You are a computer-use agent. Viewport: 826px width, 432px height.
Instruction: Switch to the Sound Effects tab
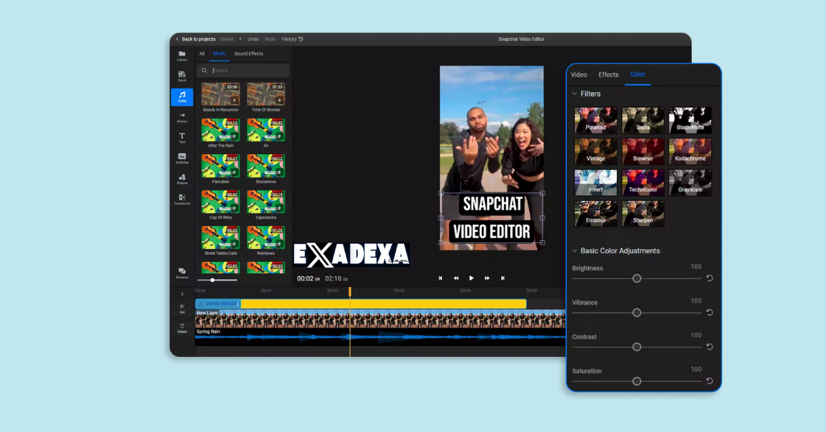248,53
